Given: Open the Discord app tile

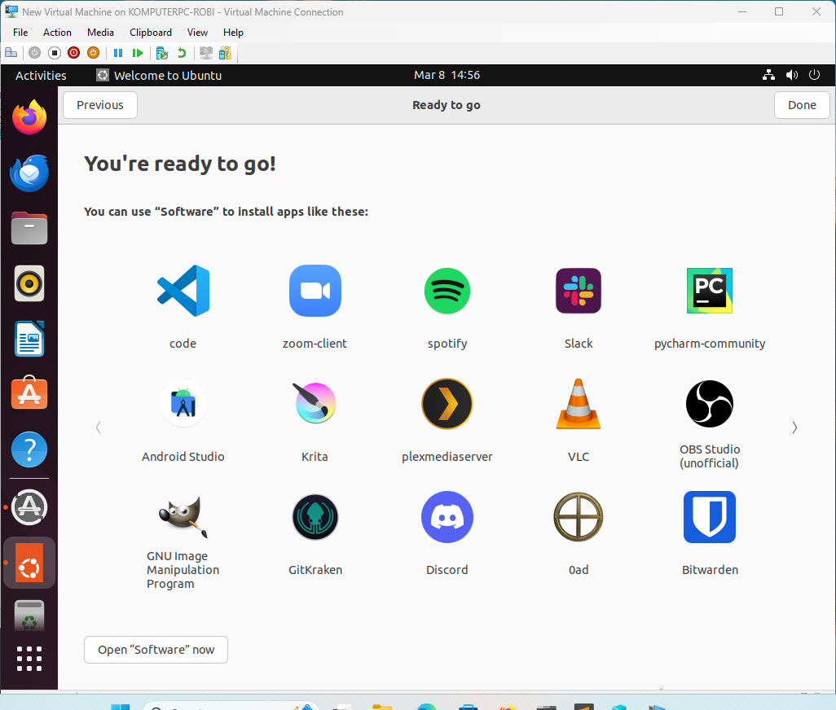Looking at the screenshot, I should pos(447,517).
